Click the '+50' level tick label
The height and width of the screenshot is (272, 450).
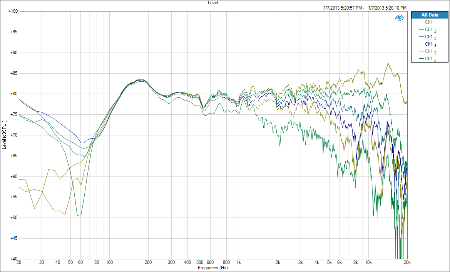click(x=14, y=218)
